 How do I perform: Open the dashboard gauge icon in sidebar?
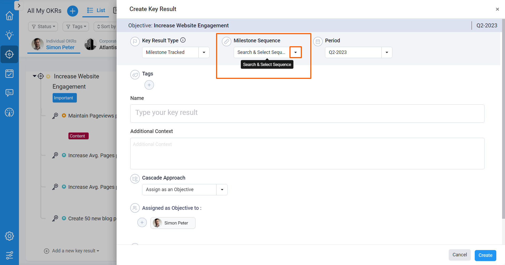9,112
